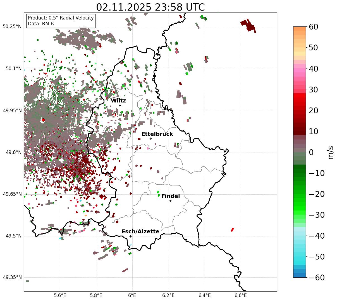Click the 6°E longitude label
337x301 pixels.
coord(132,295)
